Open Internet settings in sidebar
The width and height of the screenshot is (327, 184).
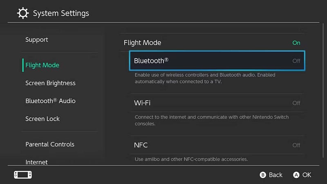(36, 162)
